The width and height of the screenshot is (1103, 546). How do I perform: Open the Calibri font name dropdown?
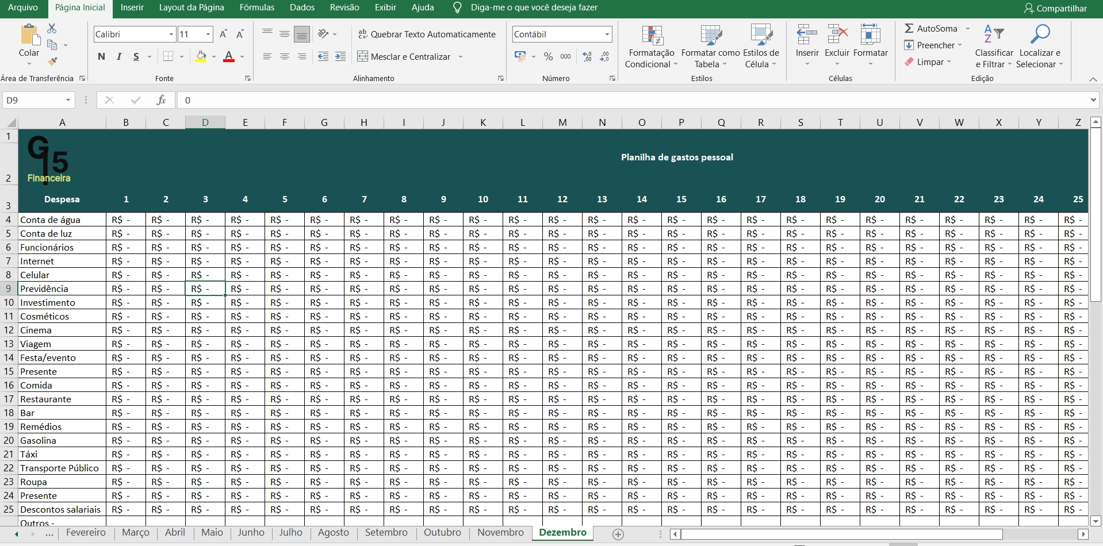pos(171,34)
